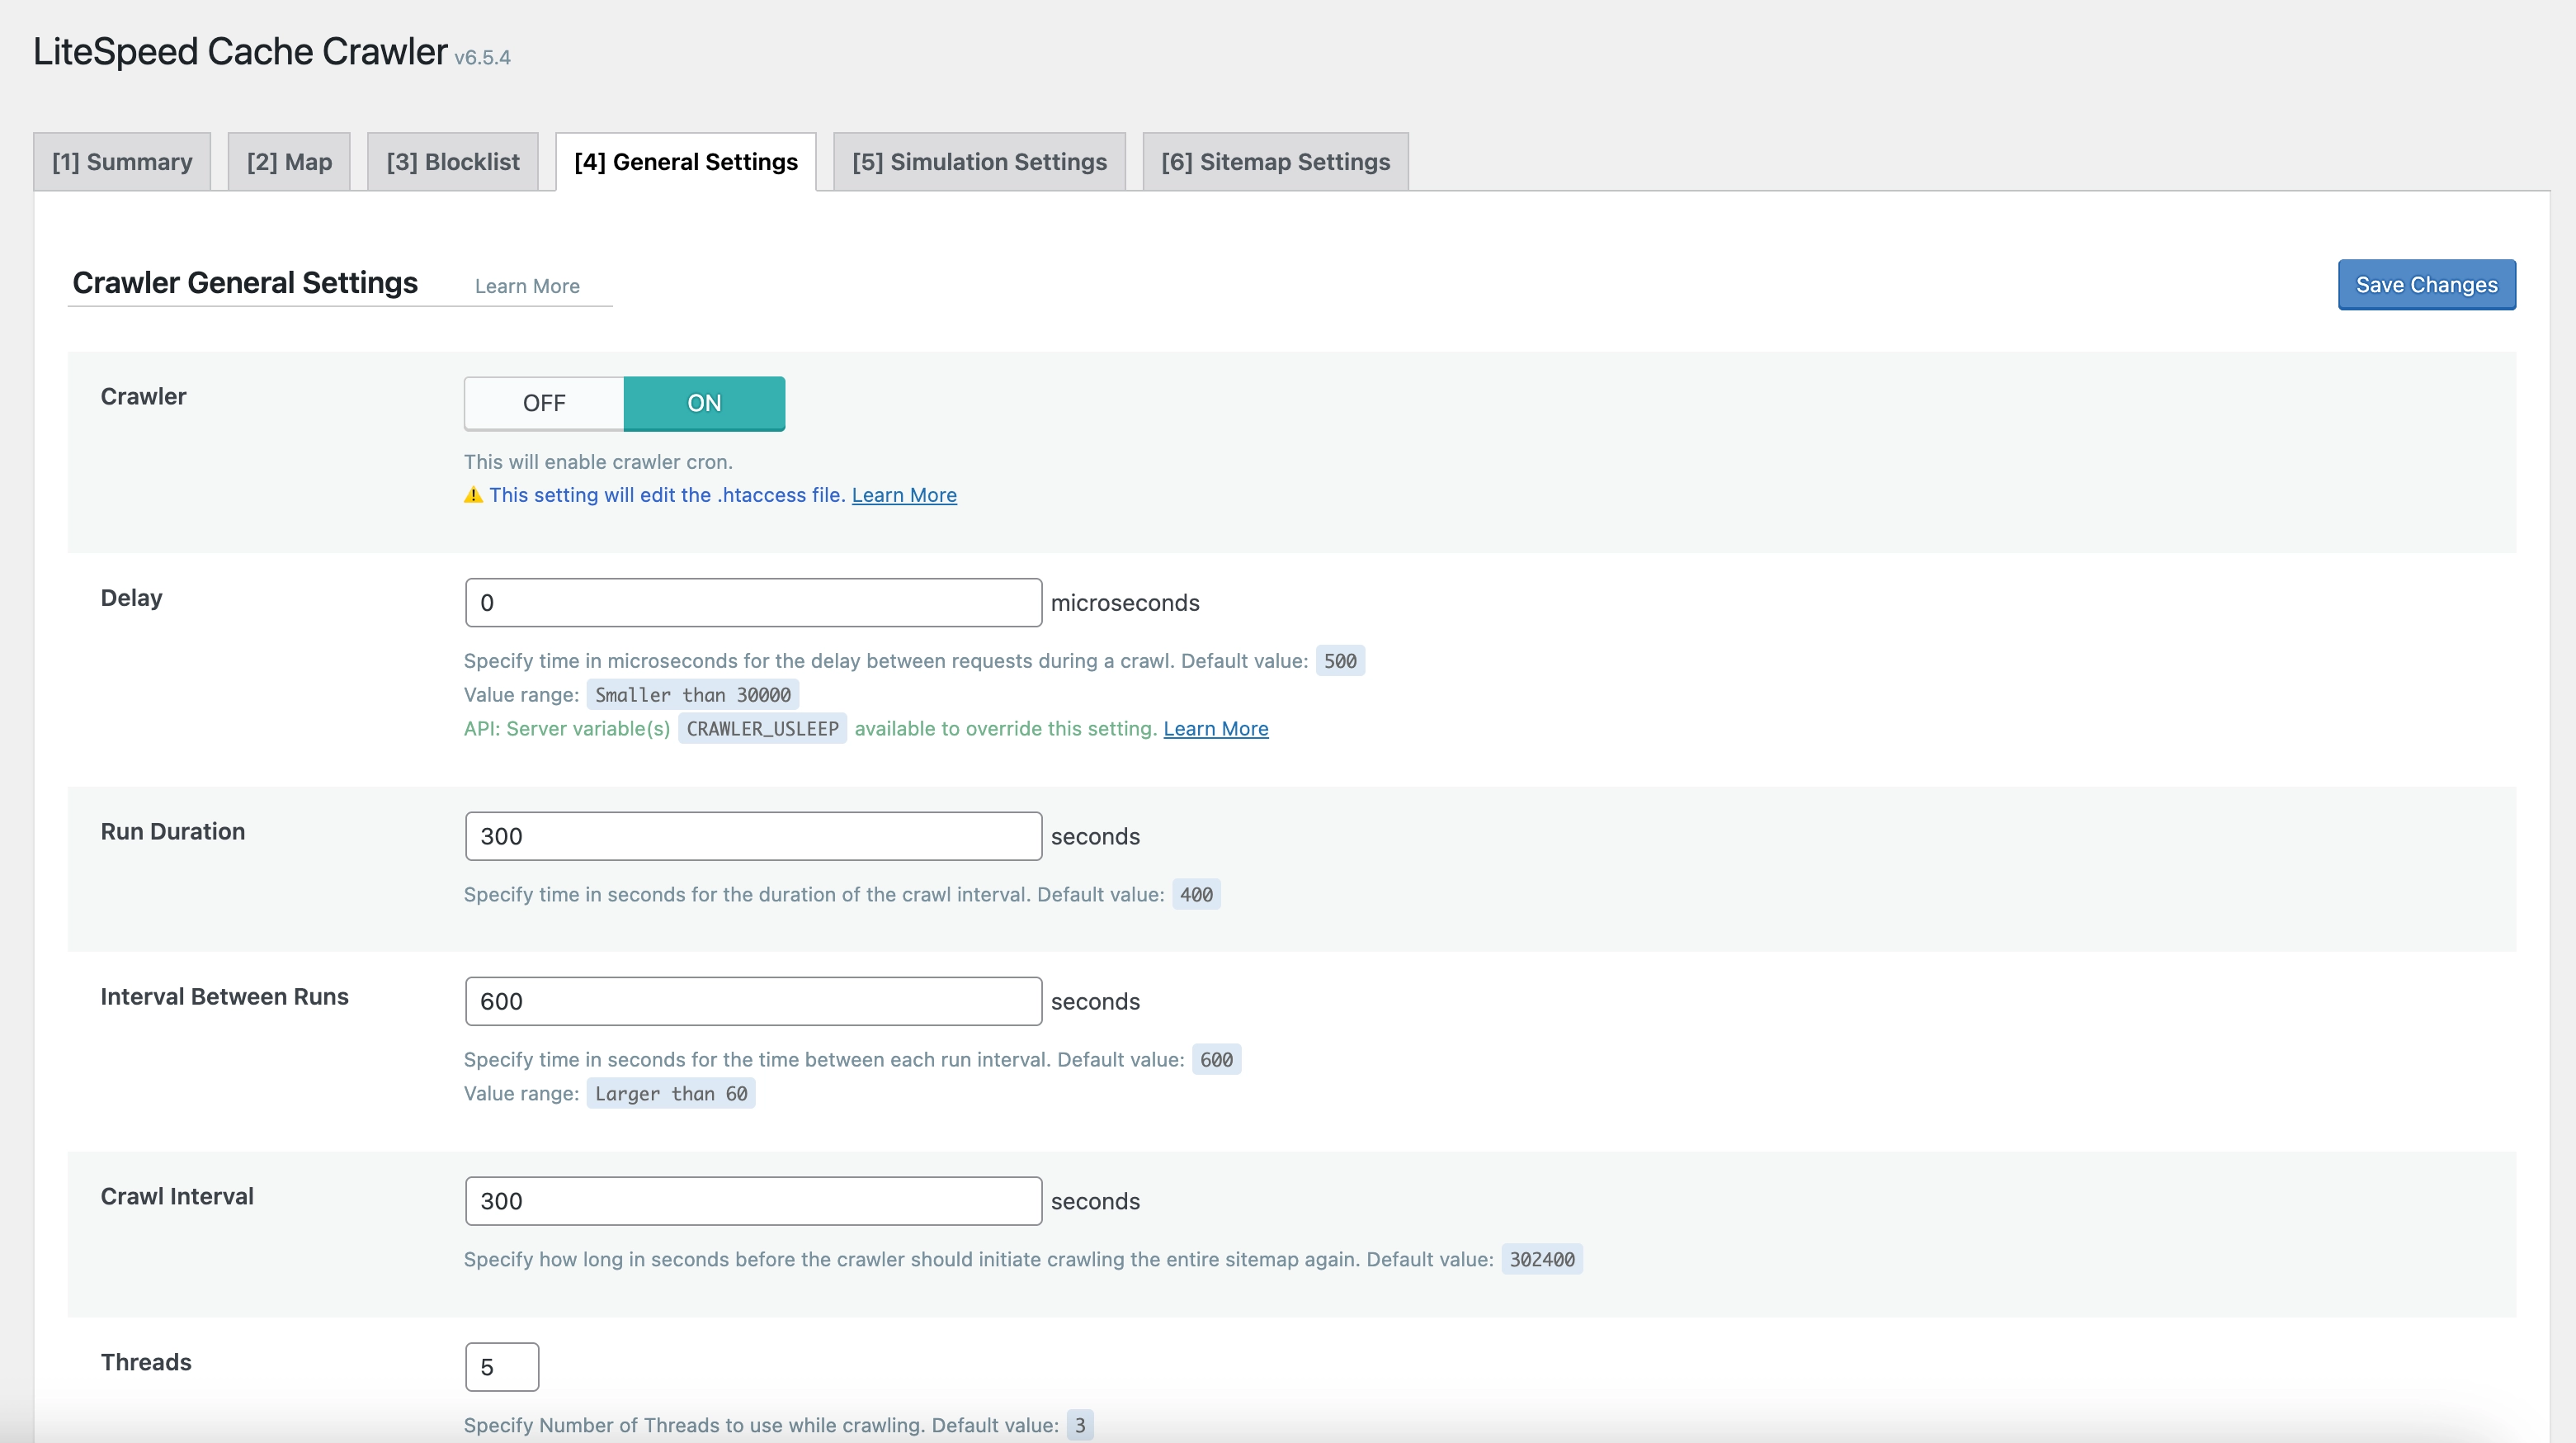
Task: Go to [5] Simulation Settings tab
Action: (x=979, y=161)
